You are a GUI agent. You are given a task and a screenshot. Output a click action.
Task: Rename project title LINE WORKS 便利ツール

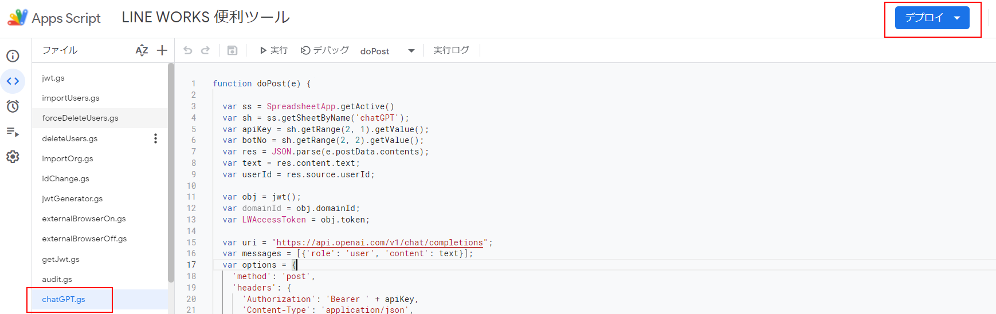206,17
